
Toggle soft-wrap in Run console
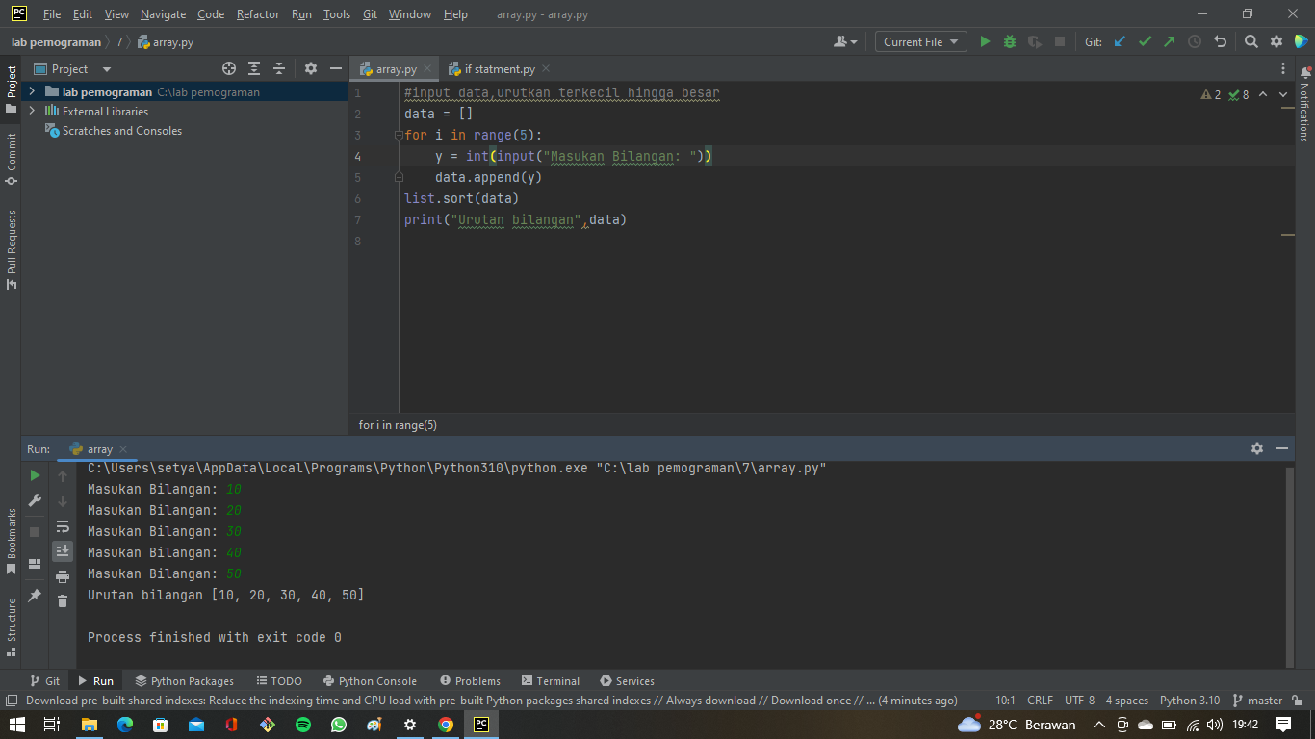[63, 526]
